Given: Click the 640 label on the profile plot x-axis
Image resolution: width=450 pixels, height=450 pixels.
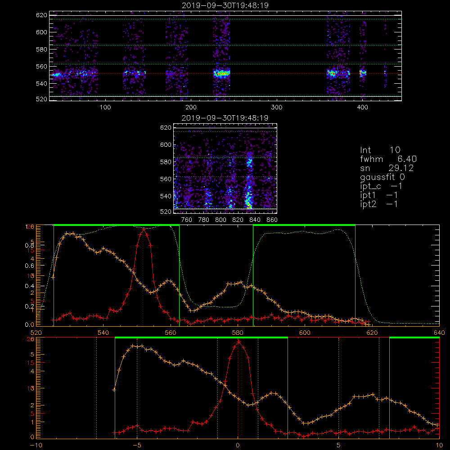Looking at the screenshot, I should 439,333.
